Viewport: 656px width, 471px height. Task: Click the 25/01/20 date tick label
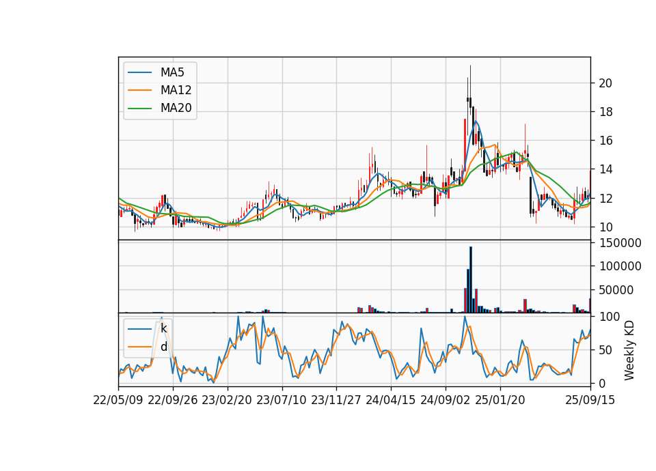click(500, 400)
